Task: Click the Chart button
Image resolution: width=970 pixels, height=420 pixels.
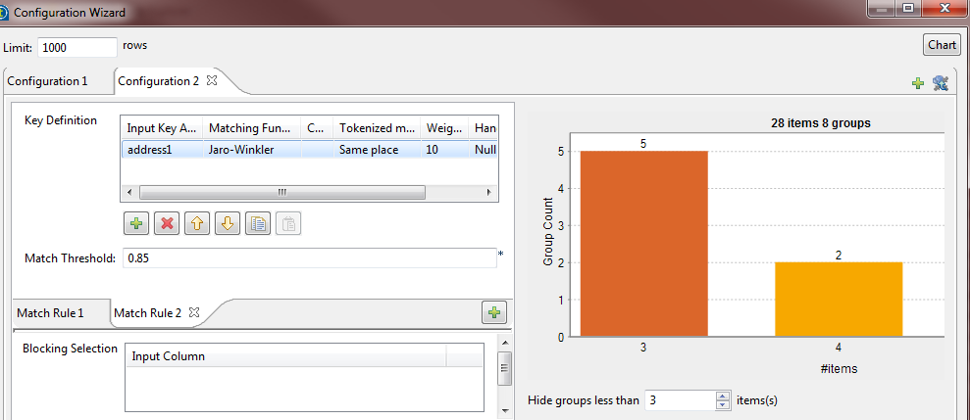Action: point(942,45)
